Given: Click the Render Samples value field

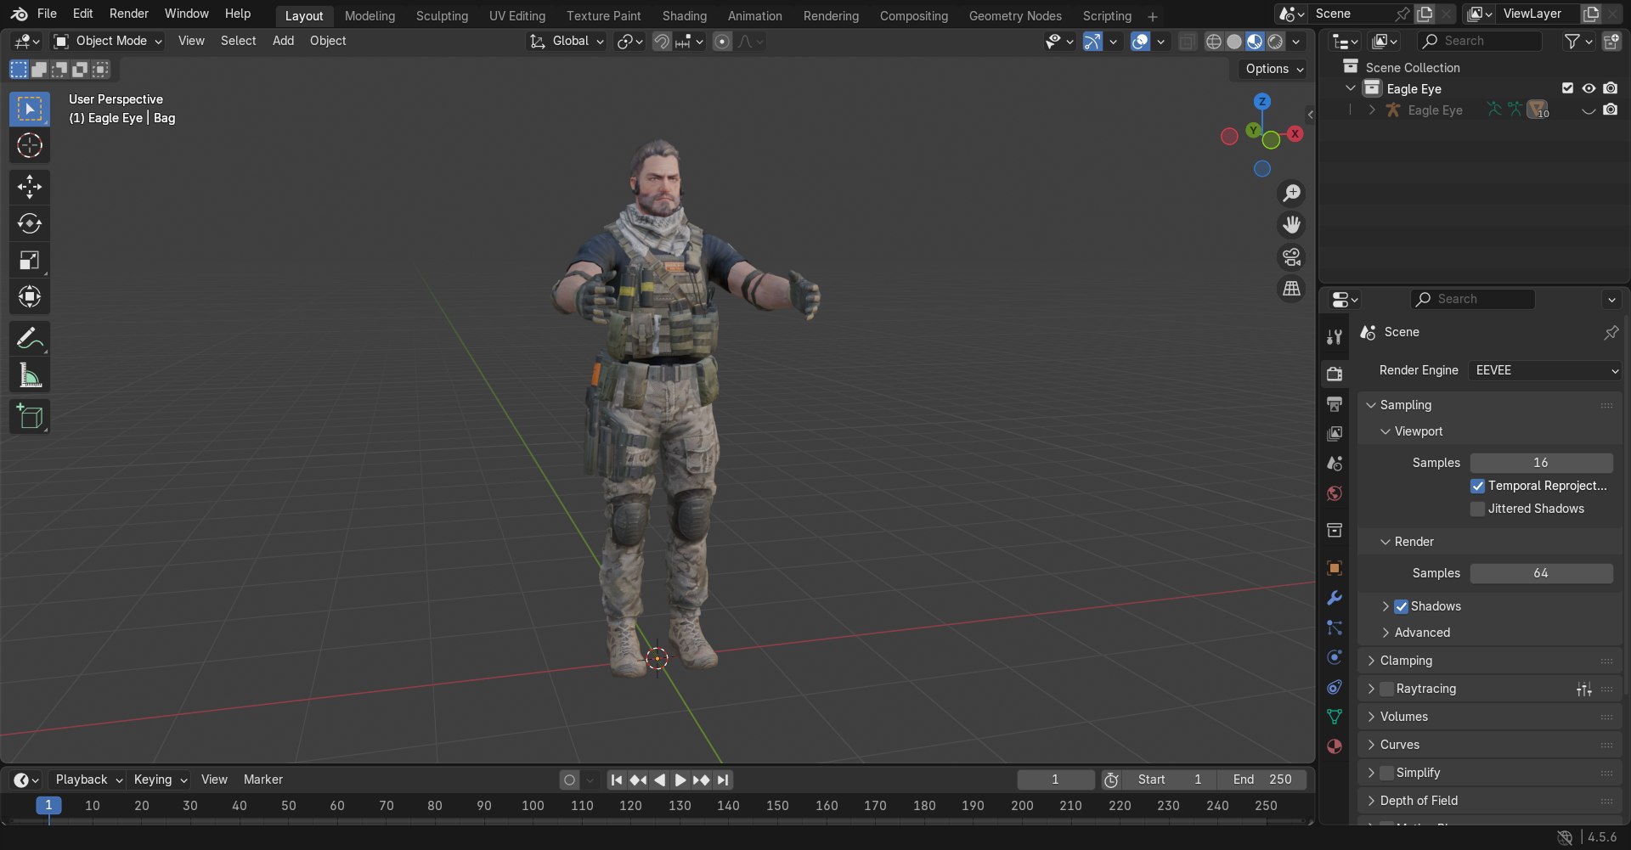Looking at the screenshot, I should tap(1541, 573).
